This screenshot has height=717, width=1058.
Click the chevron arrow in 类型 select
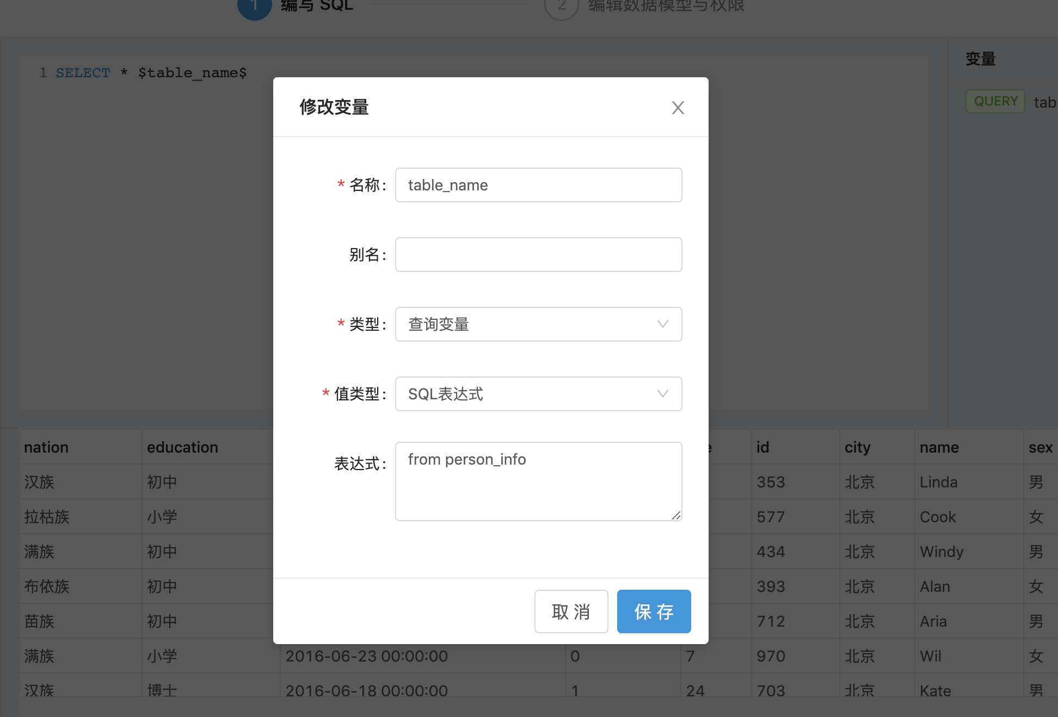point(662,324)
